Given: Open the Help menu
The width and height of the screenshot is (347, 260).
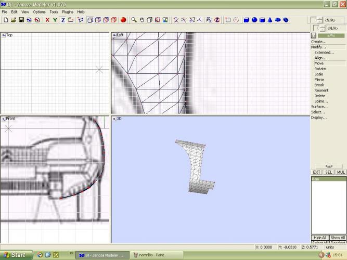Looking at the screenshot, I should click(x=81, y=12).
